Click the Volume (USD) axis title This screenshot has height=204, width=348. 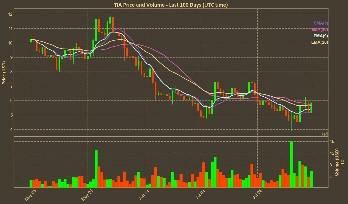(x=337, y=162)
